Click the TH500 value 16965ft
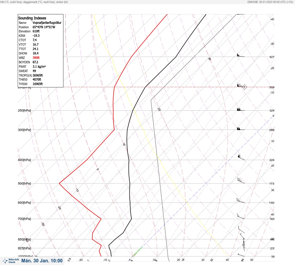 38,84
